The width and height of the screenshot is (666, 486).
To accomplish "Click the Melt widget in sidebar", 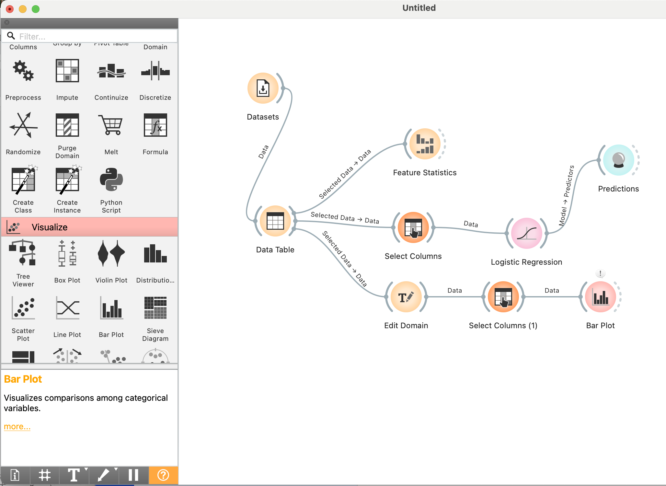I will [111, 126].
